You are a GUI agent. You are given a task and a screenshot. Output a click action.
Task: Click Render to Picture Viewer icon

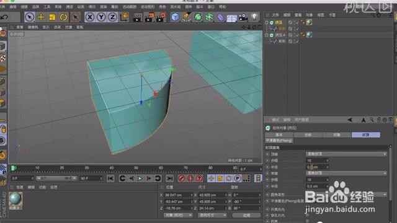[149, 17]
